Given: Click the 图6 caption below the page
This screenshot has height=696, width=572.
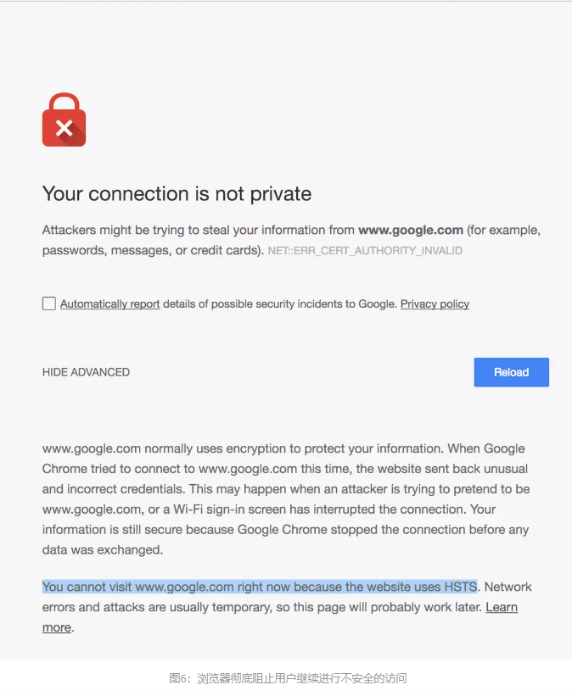Looking at the screenshot, I should pyautogui.click(x=288, y=678).
